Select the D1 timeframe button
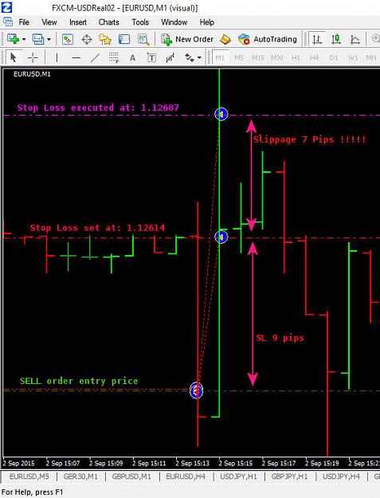The height and width of the screenshot is (498, 380). pyautogui.click(x=333, y=58)
